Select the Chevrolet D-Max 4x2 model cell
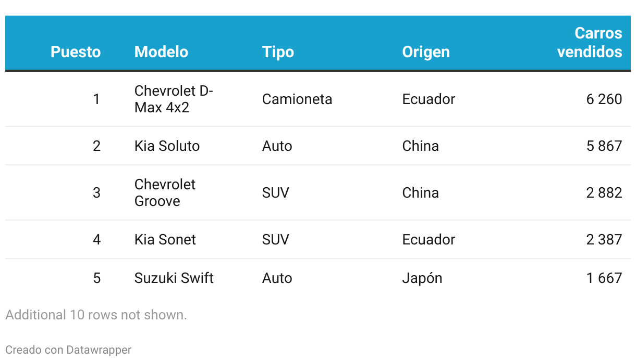Image resolution: width=636 pixels, height=362 pixels. click(174, 99)
